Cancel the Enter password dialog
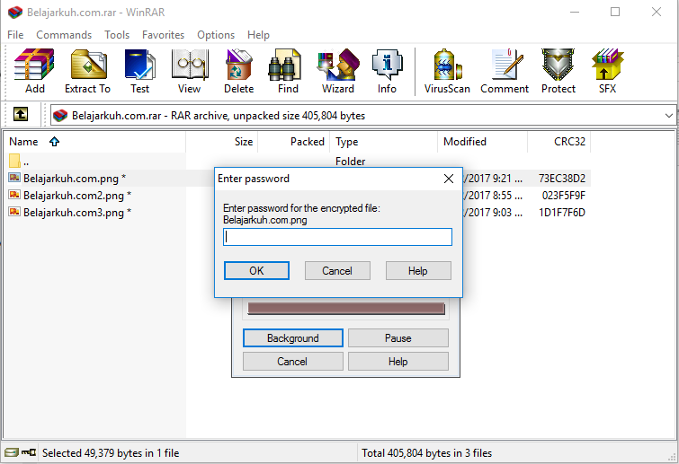Image resolution: width=679 pixels, height=464 pixels. (337, 270)
